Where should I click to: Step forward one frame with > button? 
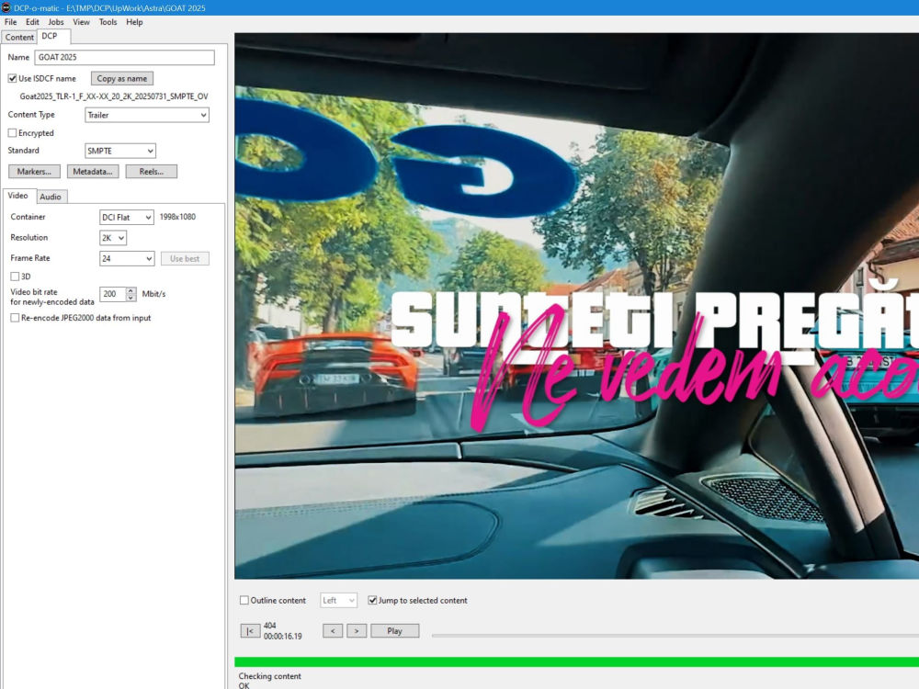tap(357, 631)
